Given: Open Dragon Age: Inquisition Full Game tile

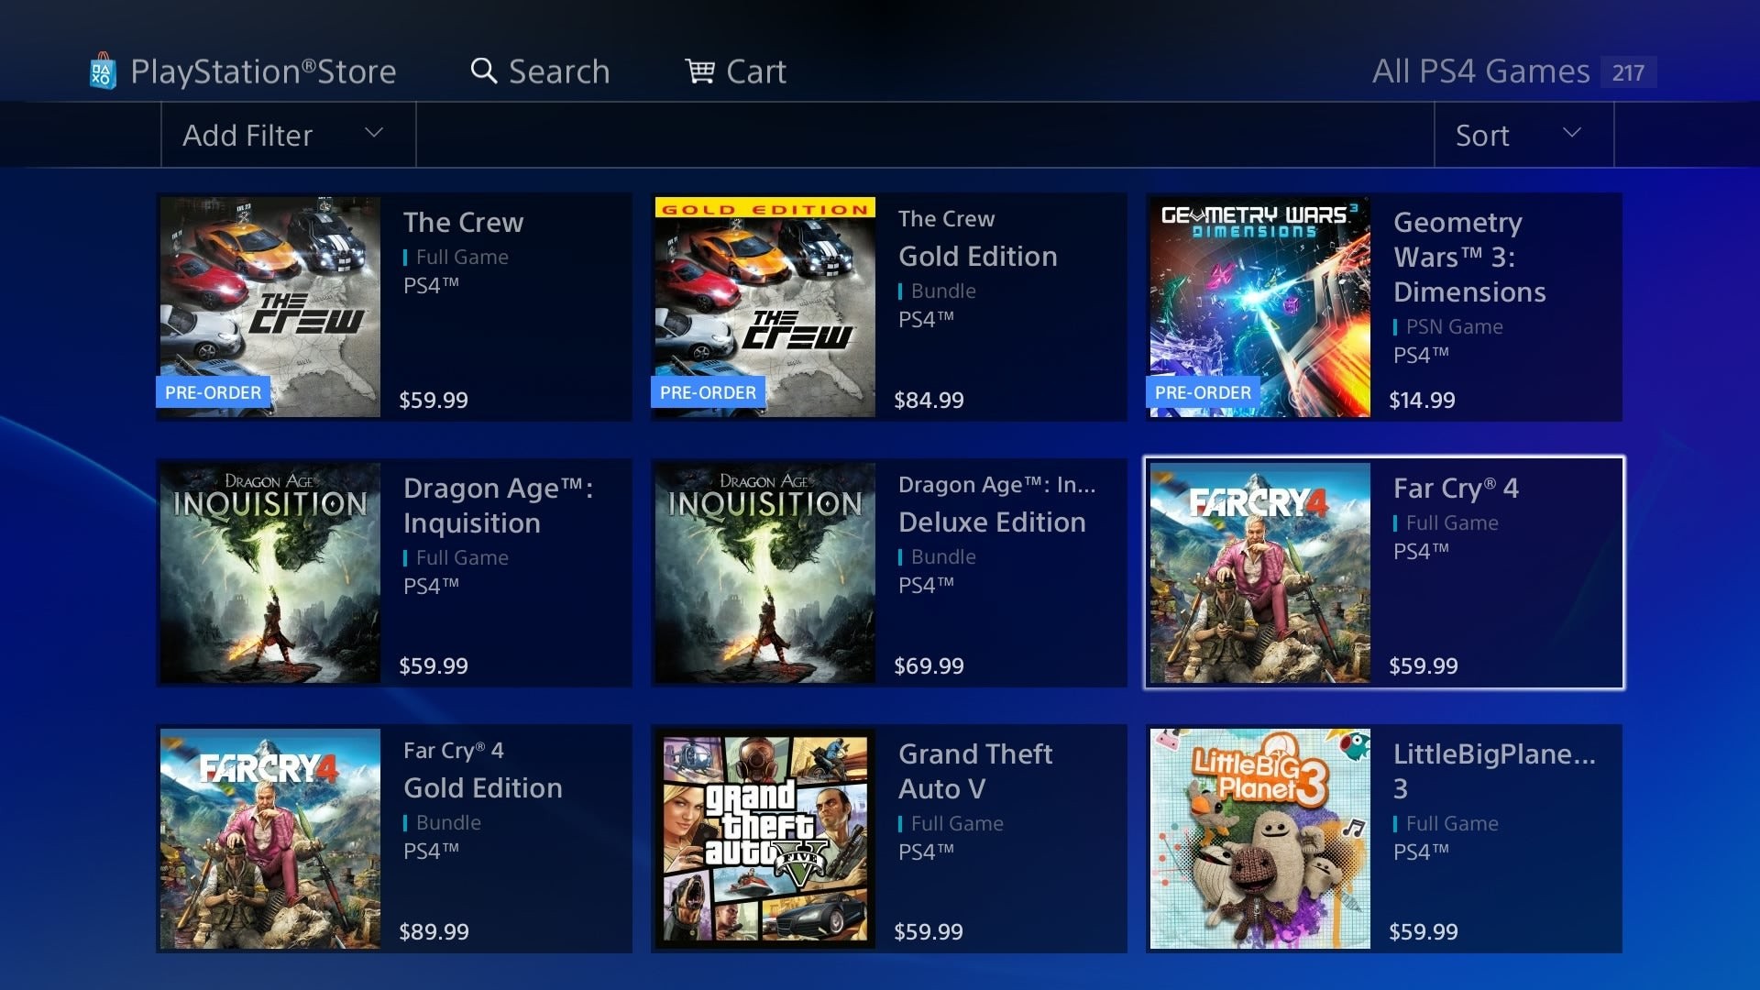Looking at the screenshot, I should (x=394, y=573).
